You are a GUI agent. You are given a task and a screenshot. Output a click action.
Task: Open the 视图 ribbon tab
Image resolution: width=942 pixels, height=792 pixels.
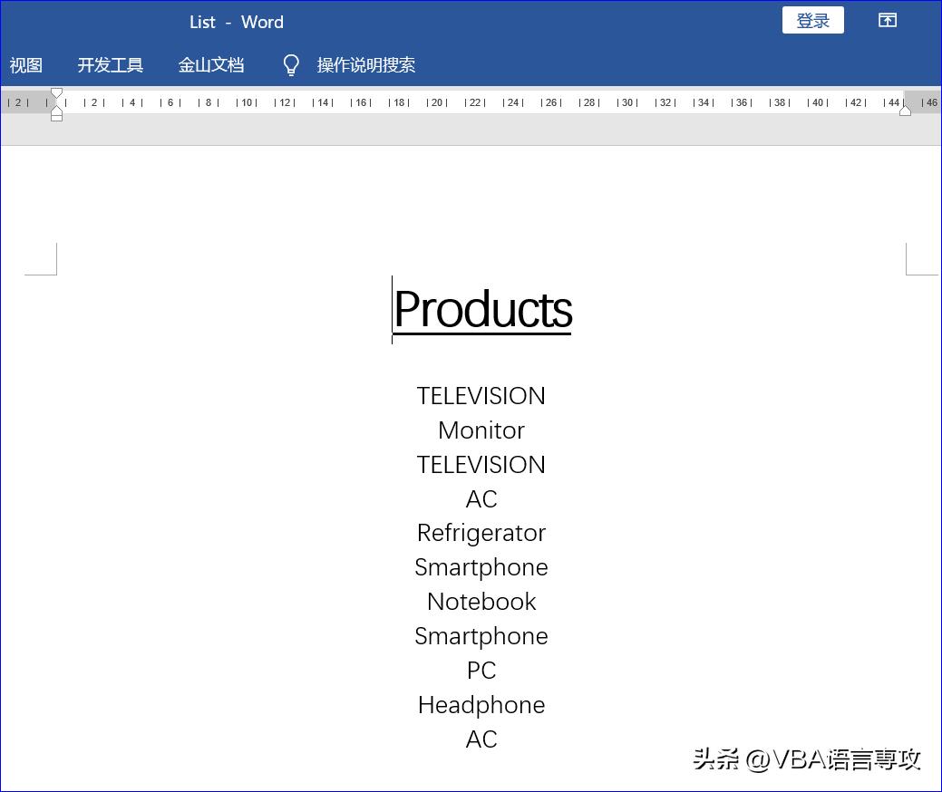25,65
